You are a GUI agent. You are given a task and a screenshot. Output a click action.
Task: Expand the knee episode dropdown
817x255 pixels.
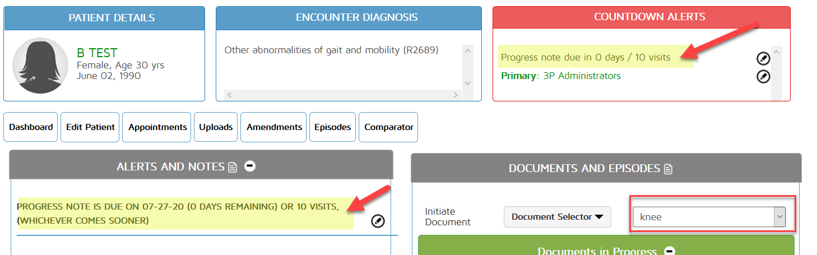(779, 216)
